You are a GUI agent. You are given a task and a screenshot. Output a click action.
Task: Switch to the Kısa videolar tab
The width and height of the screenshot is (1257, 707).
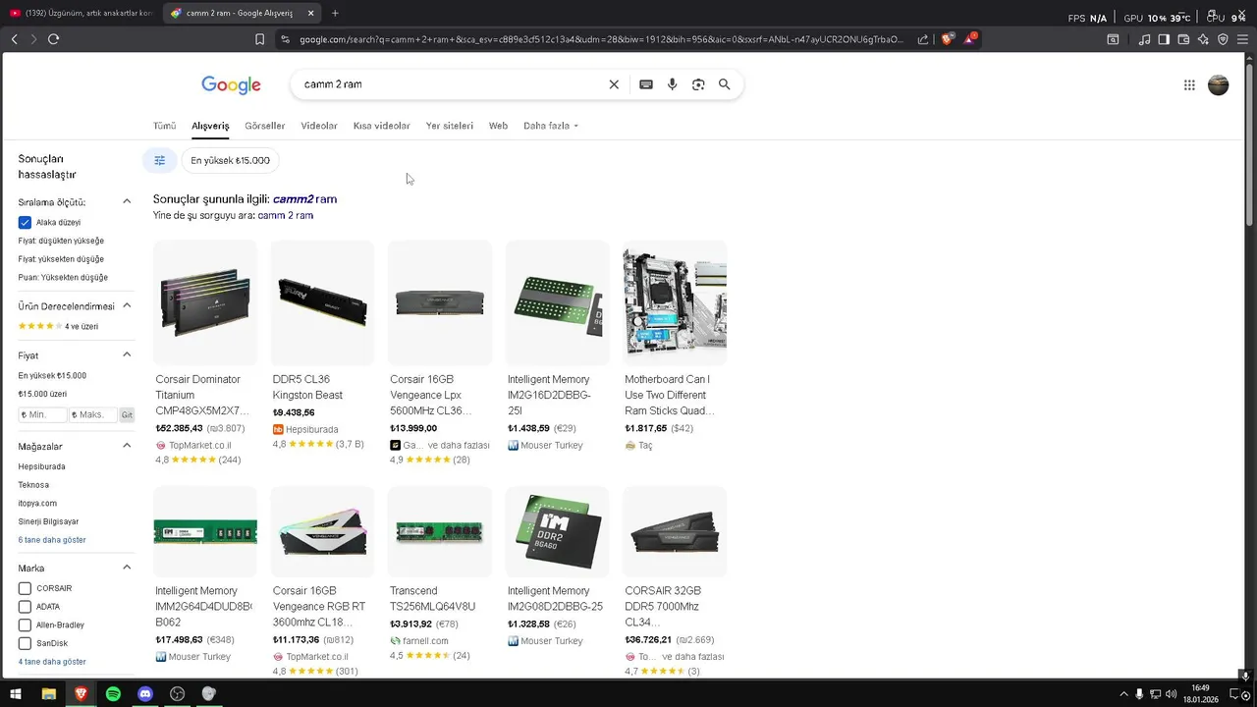coord(382,126)
